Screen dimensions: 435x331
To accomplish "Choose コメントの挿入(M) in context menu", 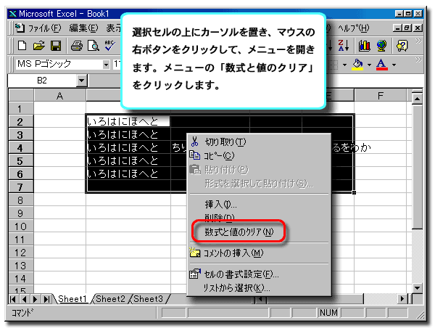I will 259,253.
